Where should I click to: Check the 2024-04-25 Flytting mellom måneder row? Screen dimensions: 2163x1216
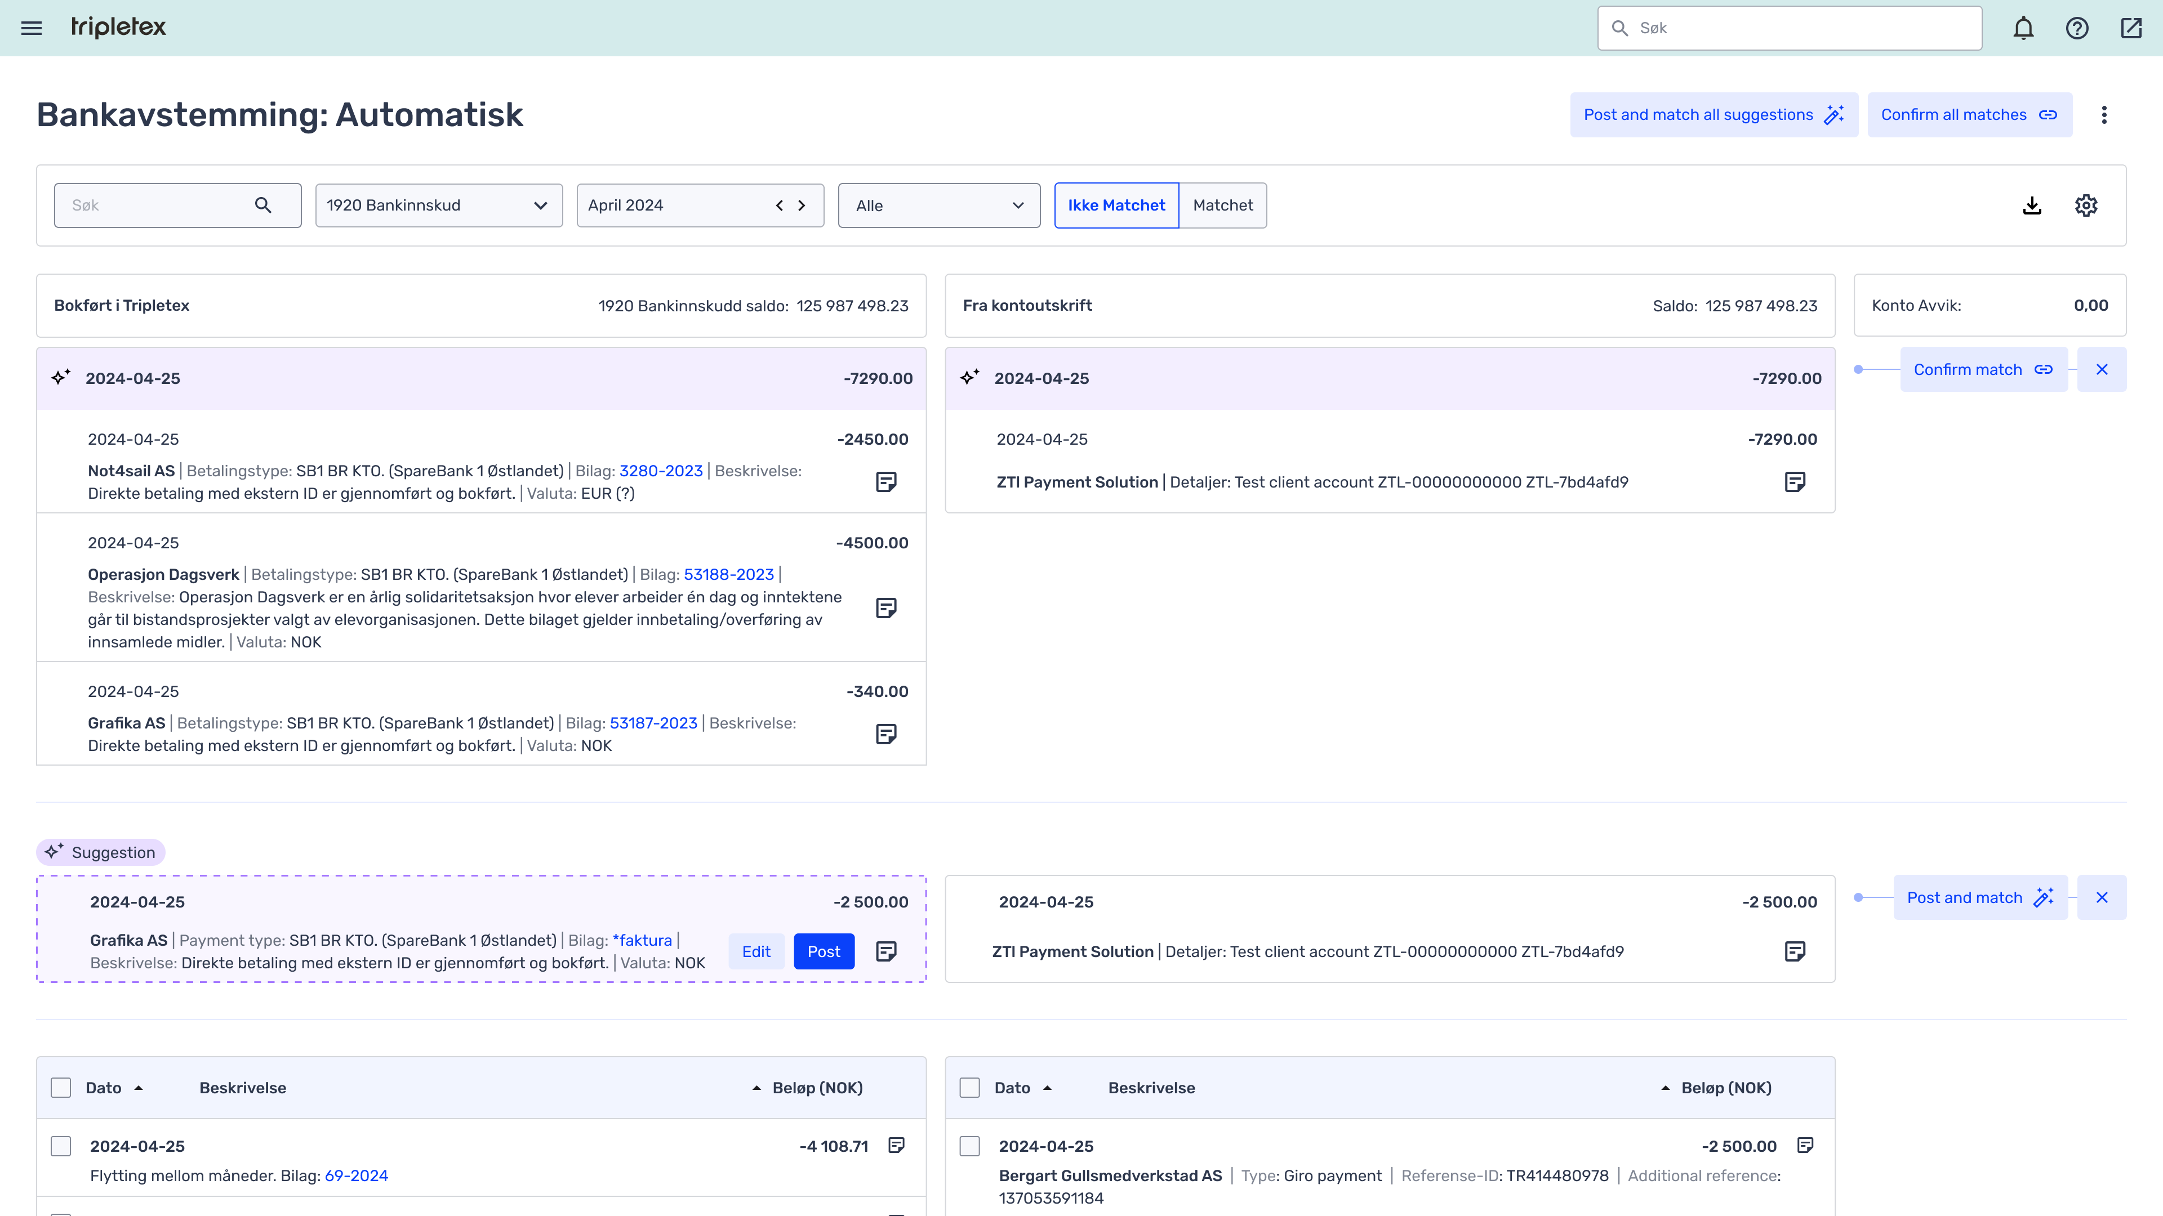60,1146
